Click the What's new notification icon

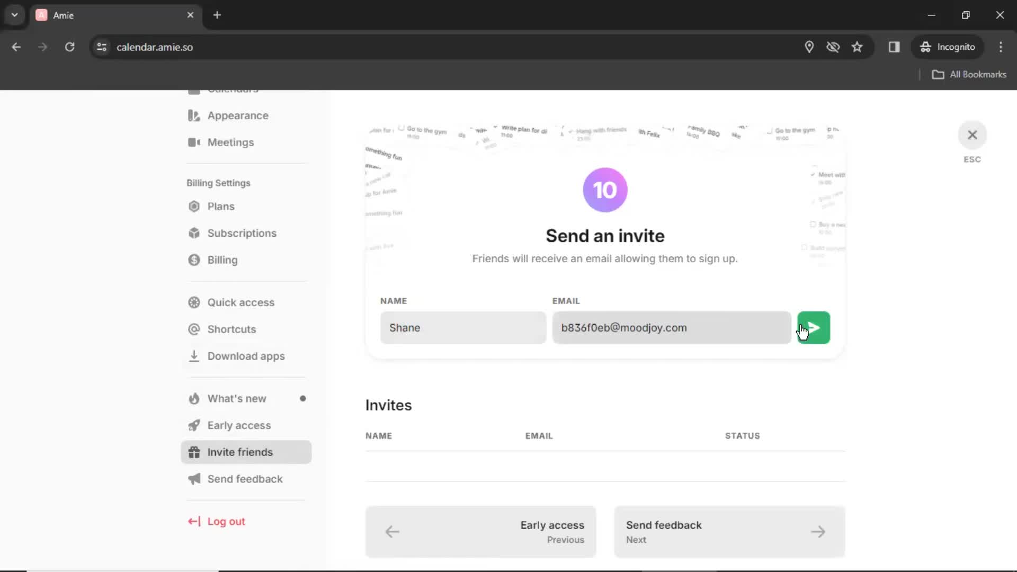click(x=302, y=398)
